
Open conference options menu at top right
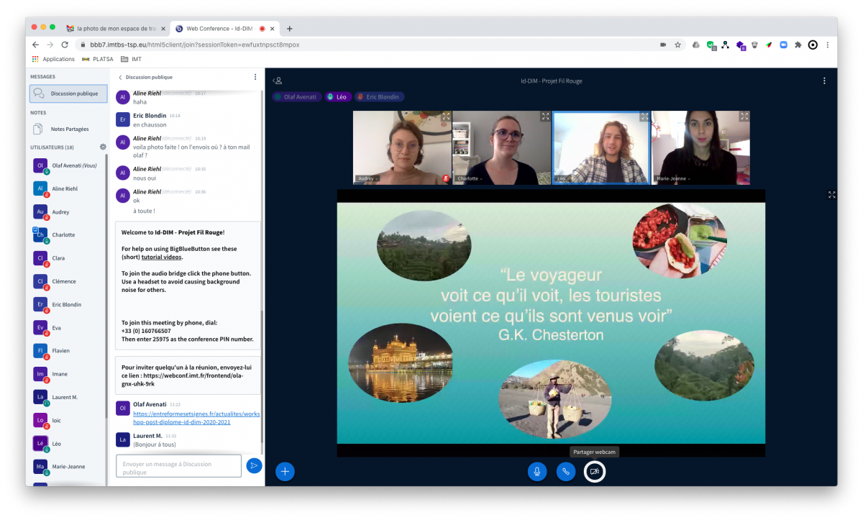pos(825,81)
